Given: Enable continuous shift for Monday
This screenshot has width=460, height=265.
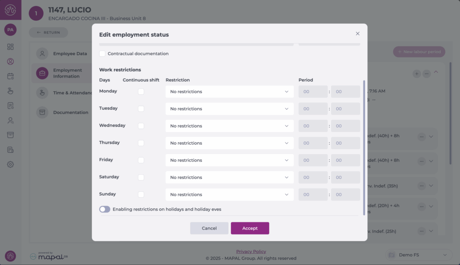Looking at the screenshot, I should pos(141,92).
